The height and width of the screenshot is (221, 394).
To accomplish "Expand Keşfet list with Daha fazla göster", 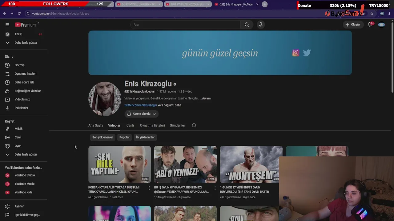I will (x=24, y=154).
